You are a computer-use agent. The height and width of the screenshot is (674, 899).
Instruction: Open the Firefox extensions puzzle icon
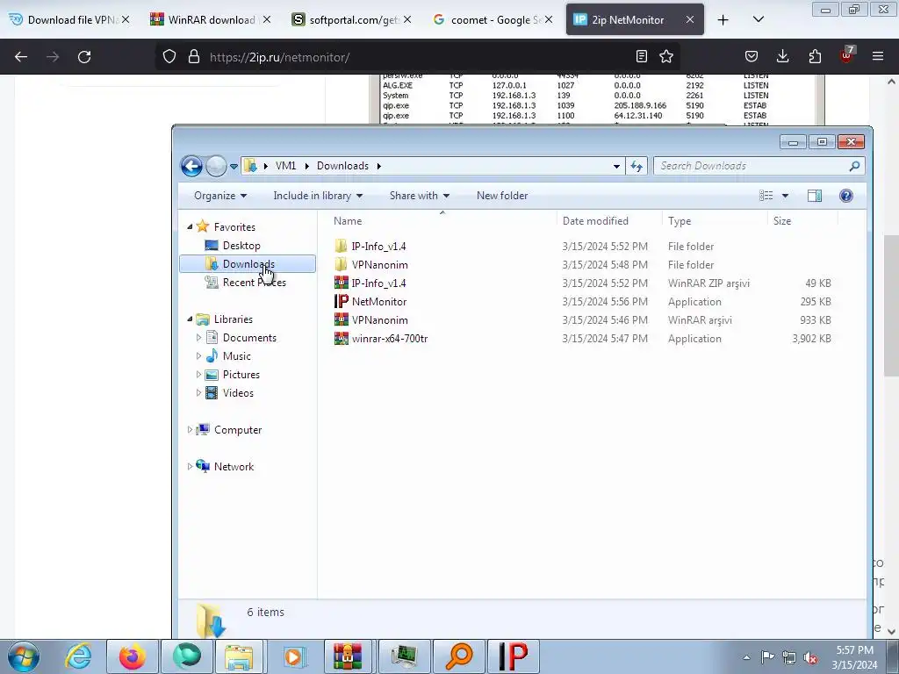[815, 56]
